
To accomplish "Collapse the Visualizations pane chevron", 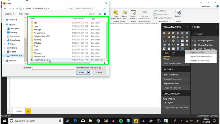I will coord(188,27).
